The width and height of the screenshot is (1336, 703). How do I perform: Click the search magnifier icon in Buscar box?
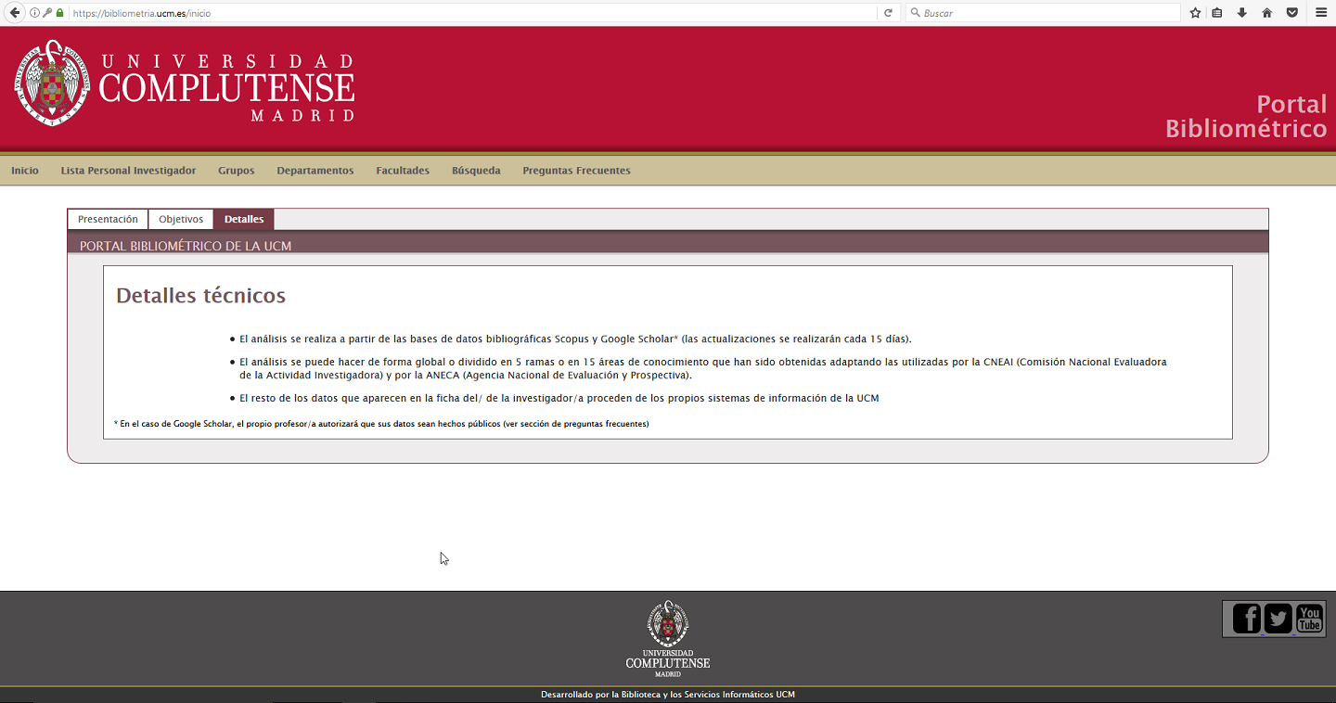916,13
